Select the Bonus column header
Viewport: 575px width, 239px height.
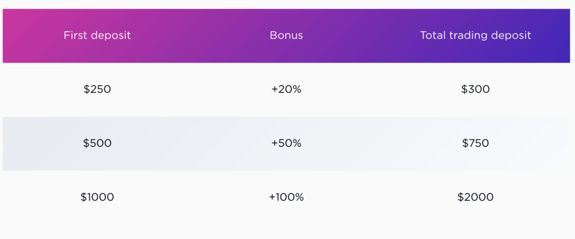pyautogui.click(x=286, y=35)
